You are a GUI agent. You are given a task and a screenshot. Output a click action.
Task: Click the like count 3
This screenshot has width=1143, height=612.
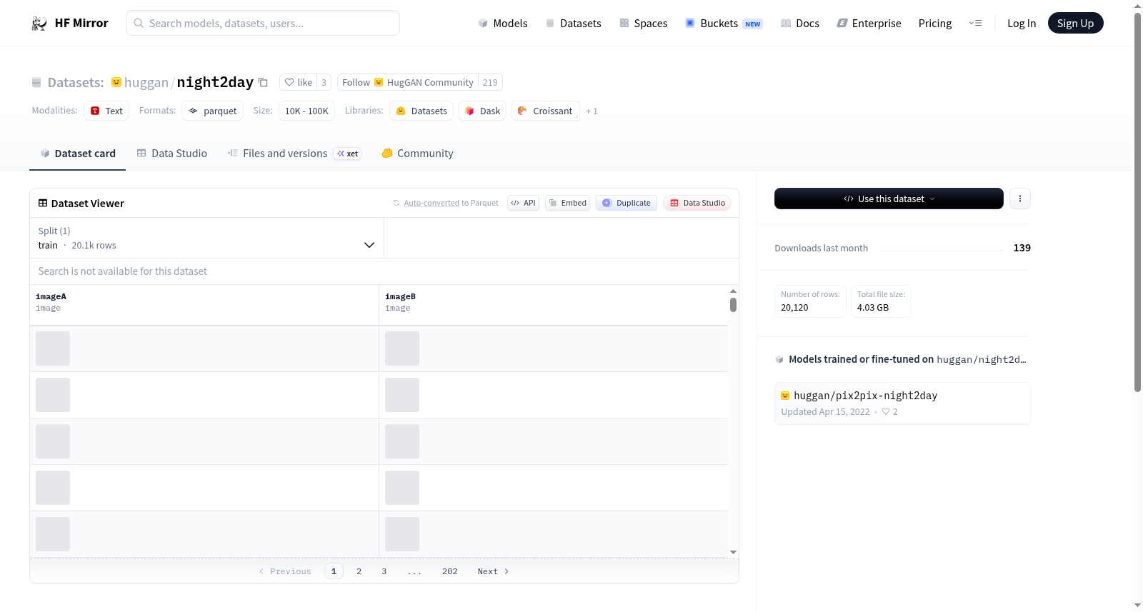point(324,82)
